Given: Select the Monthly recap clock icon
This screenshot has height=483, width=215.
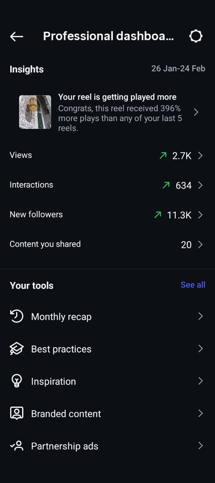Looking at the screenshot, I should coord(17,316).
